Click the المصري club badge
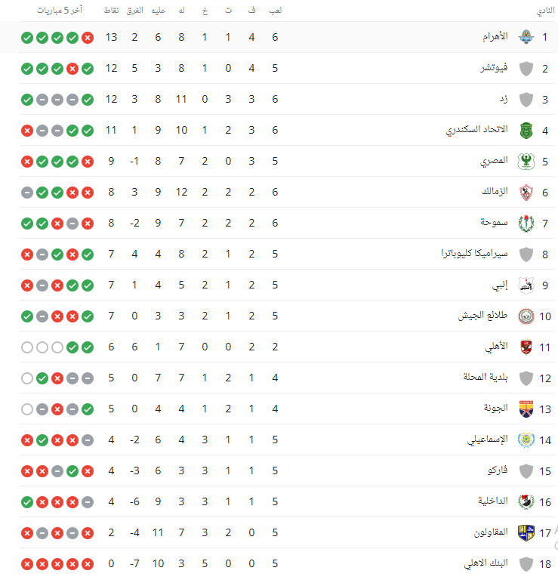This screenshot has width=558, height=583. coord(525,161)
